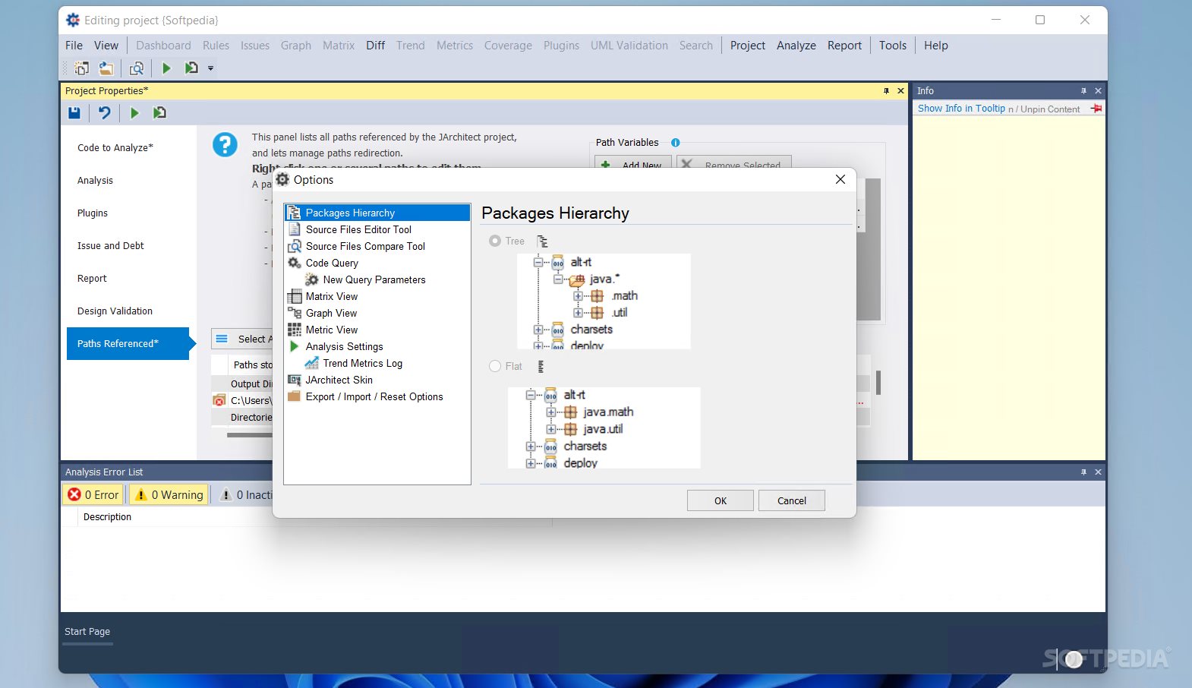The width and height of the screenshot is (1192, 688).
Task: Select New Query Parameters option
Action: tap(374, 279)
